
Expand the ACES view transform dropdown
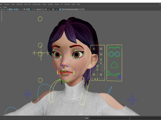(x=83, y=9)
